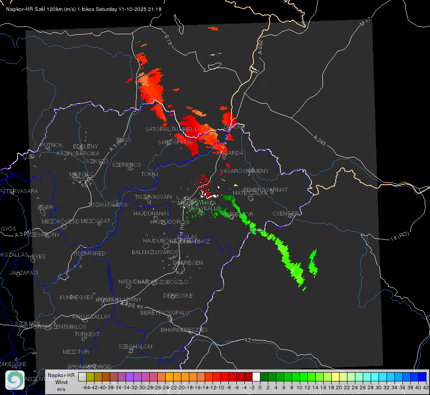
Task: Click the radar title text 'Napkor-HR Szél 120km'
Action: point(35,9)
